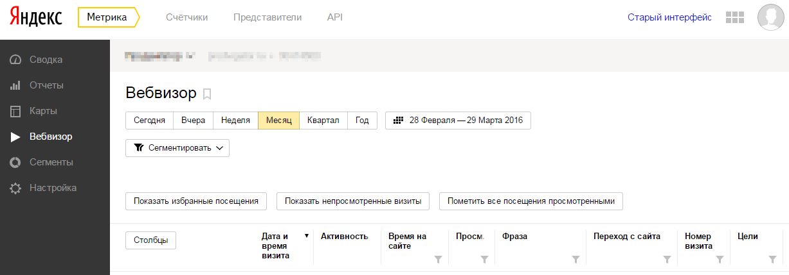Select the Вчера period
789x275 pixels.
point(193,121)
